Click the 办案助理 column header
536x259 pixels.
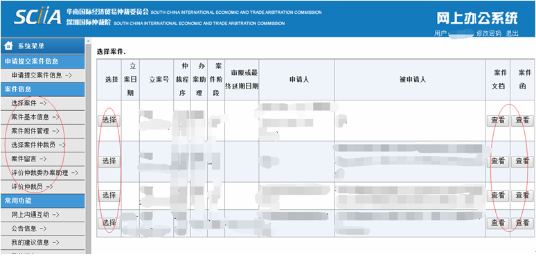tap(199, 80)
